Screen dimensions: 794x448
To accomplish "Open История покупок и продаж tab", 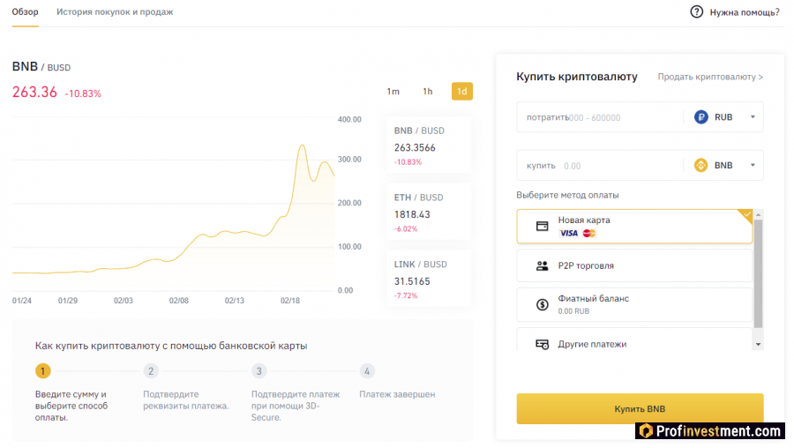I will tap(115, 11).
